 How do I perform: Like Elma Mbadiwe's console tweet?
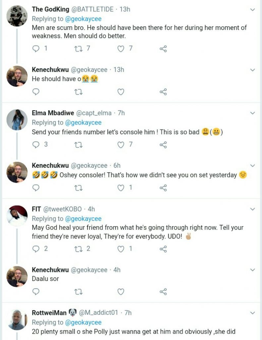point(121,144)
